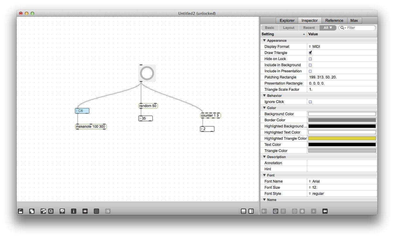Click the info (i) icon in the toolbar
Viewport: 394px width, 238px height.
click(74, 211)
